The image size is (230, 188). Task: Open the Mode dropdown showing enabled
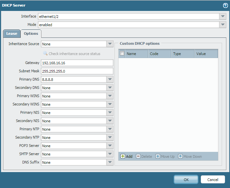pos(222,25)
